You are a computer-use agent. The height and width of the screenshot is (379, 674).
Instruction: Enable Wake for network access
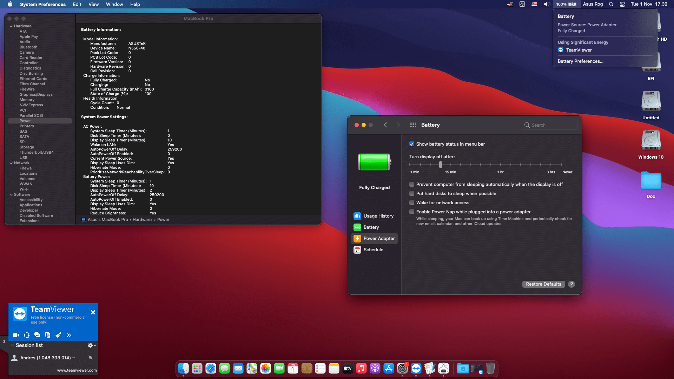click(412, 203)
